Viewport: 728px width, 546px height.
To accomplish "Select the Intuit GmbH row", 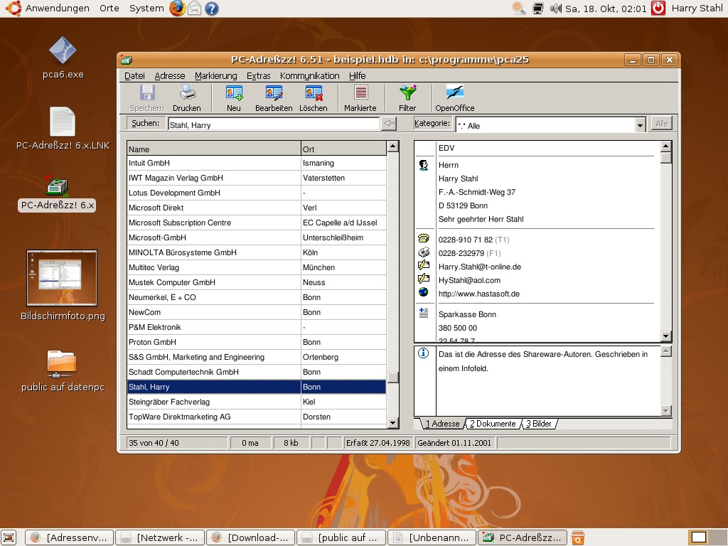I will pos(256,163).
